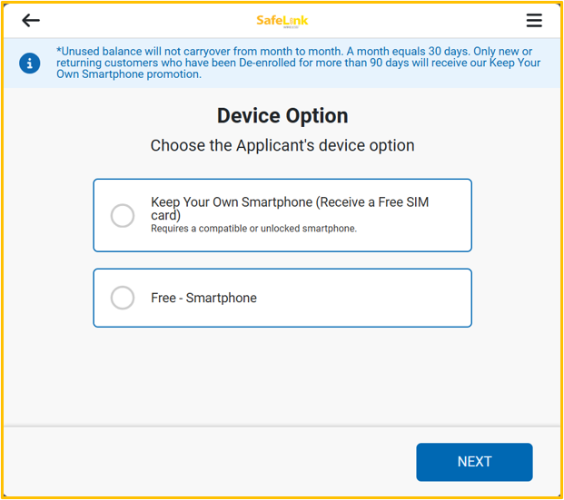Select the Free - Smartphone radio button
The image size is (564, 500).
pyautogui.click(x=123, y=298)
